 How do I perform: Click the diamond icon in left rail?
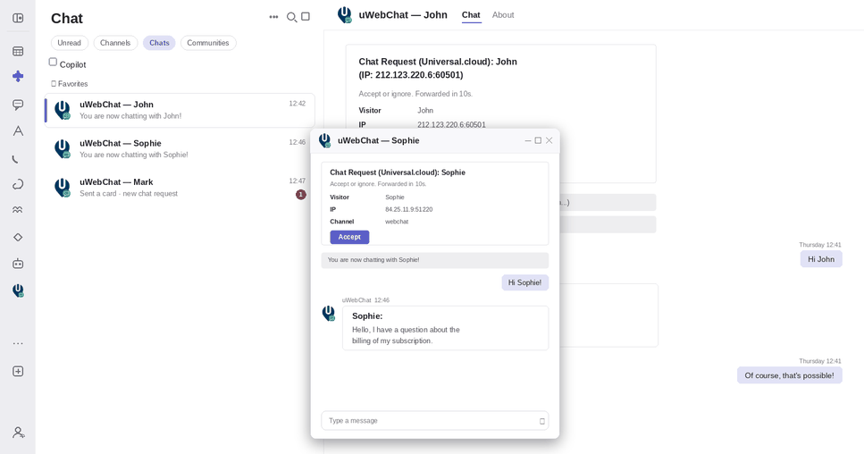point(18,237)
